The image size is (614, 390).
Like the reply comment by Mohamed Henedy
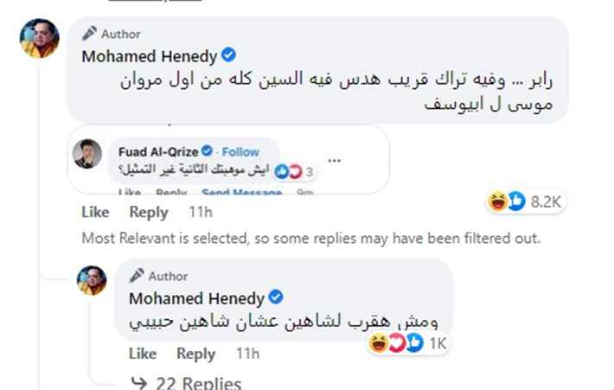point(143,354)
